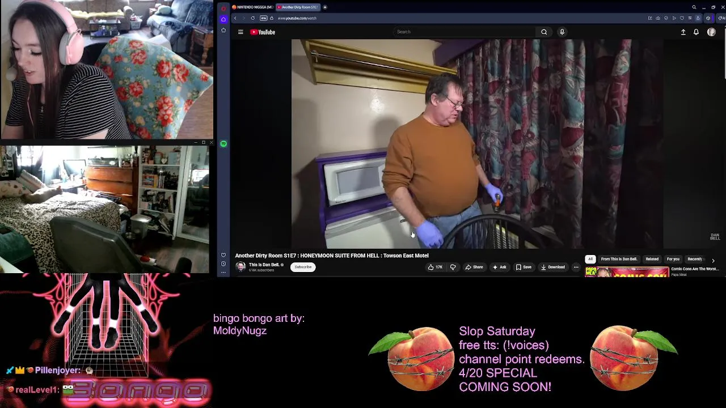Open the This Is Dan Bell channel name
Image resolution: width=726 pixels, height=408 pixels.
point(264,265)
